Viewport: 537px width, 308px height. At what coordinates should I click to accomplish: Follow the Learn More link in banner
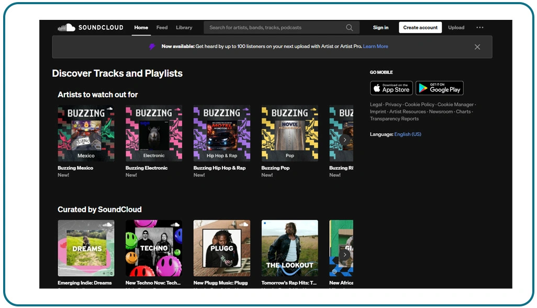click(375, 47)
